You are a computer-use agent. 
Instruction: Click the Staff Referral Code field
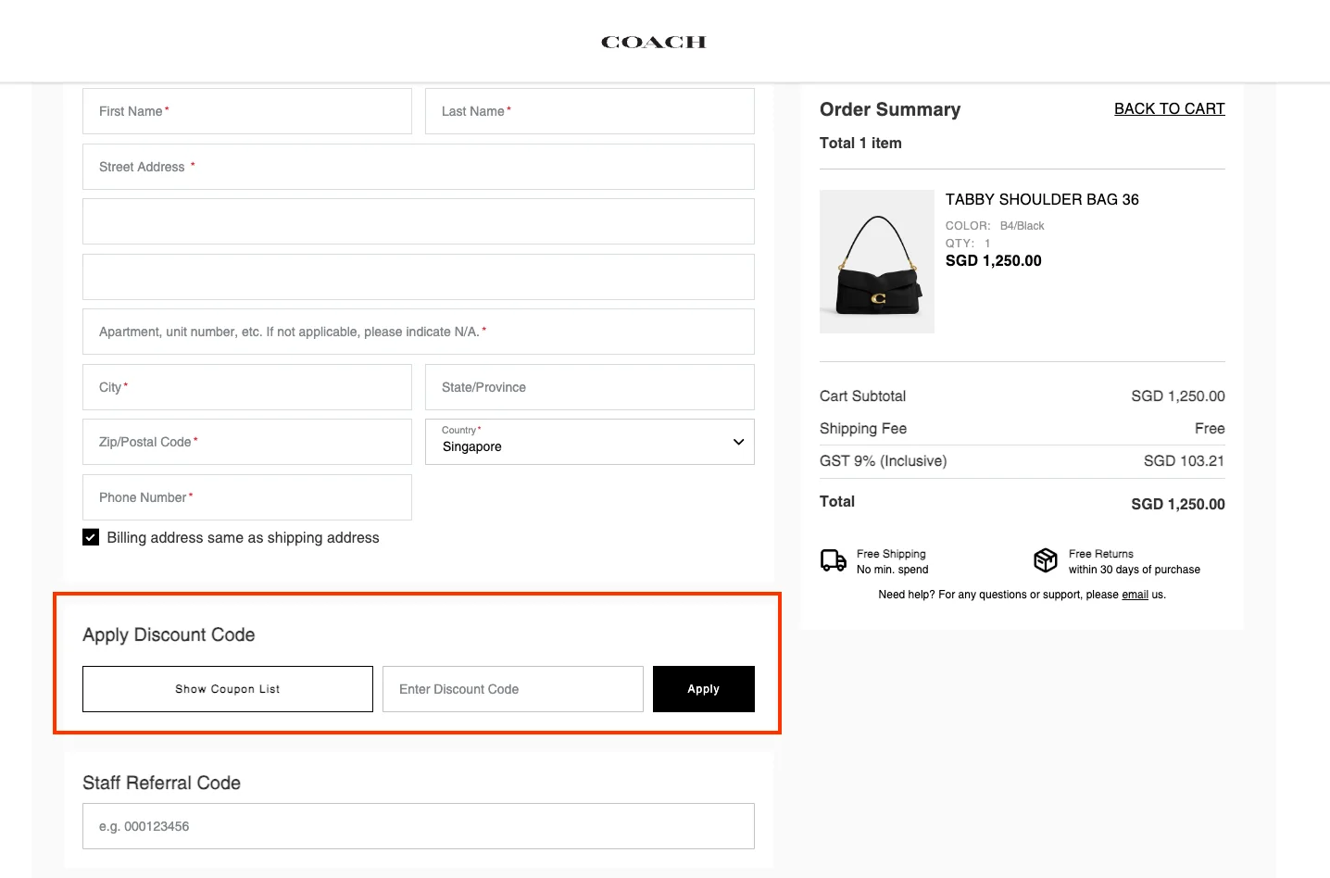pos(419,826)
